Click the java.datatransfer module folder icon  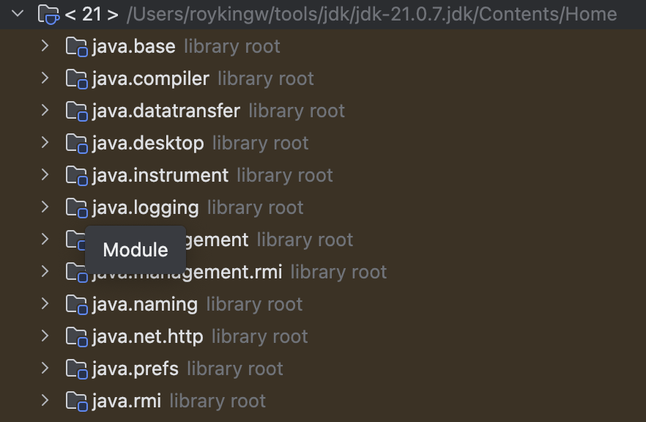76,111
